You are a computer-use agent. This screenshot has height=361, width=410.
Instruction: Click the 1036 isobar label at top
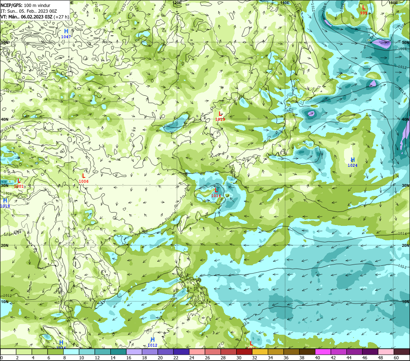coord(85,8)
